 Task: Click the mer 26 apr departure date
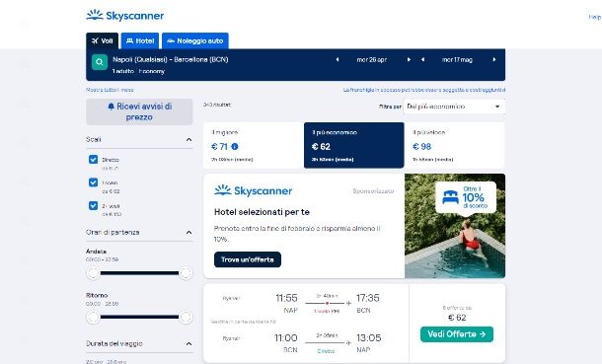[x=372, y=59]
